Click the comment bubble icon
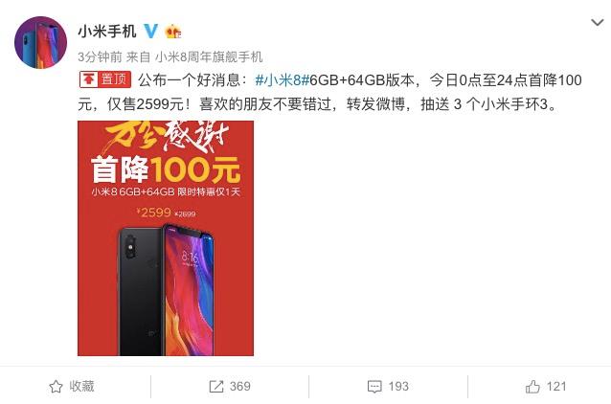Viewport: 611px width, 404px height. coord(374,387)
